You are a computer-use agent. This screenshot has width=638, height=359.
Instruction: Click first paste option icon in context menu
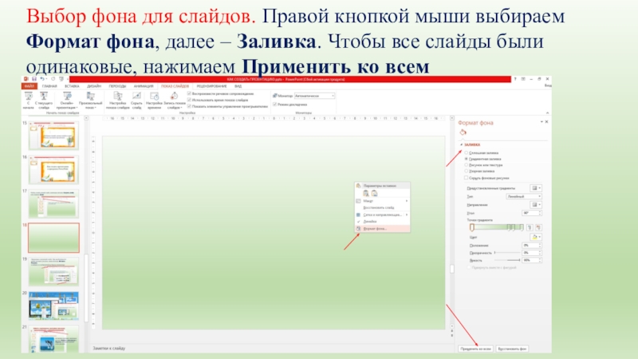pyautogui.click(x=366, y=193)
